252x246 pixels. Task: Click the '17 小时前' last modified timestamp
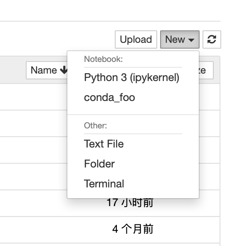tap(130, 203)
